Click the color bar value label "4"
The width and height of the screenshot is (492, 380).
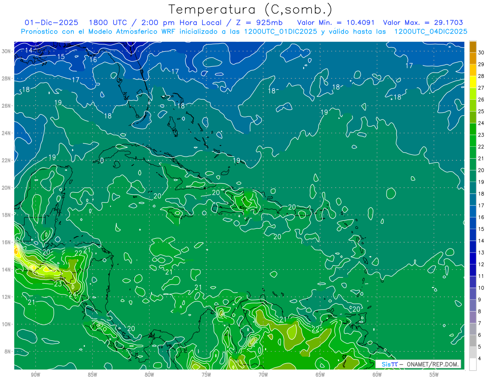(480, 359)
